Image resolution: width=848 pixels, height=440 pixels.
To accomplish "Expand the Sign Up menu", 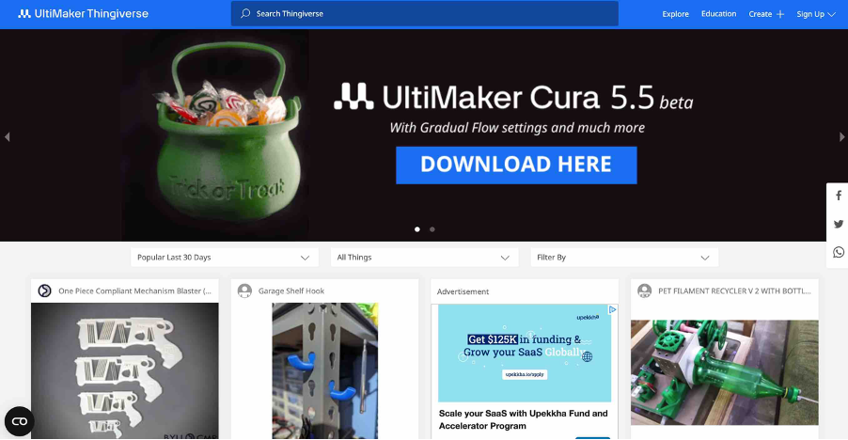I will point(815,14).
